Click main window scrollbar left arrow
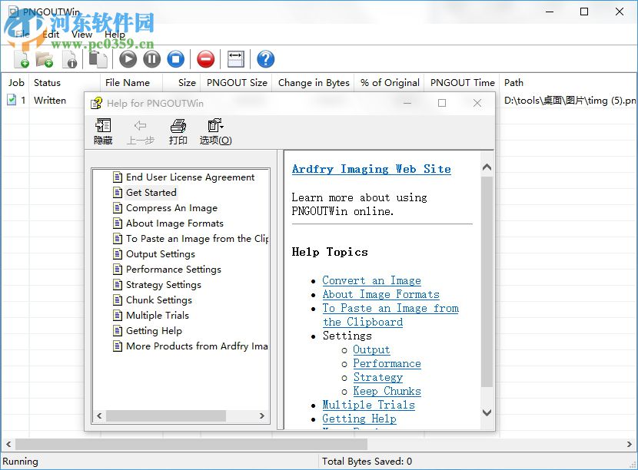This screenshot has width=638, height=470. point(8,445)
